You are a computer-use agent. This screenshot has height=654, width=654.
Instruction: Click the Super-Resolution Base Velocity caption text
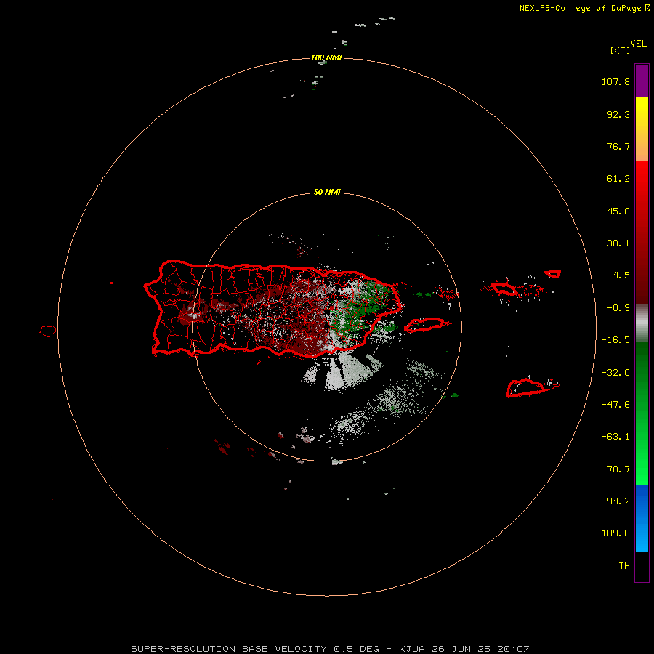331,649
